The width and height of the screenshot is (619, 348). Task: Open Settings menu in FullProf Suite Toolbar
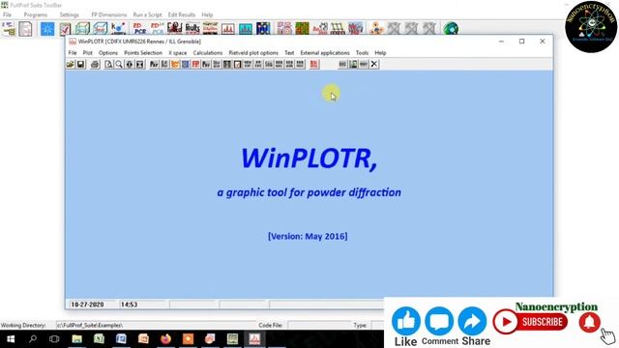pos(70,14)
